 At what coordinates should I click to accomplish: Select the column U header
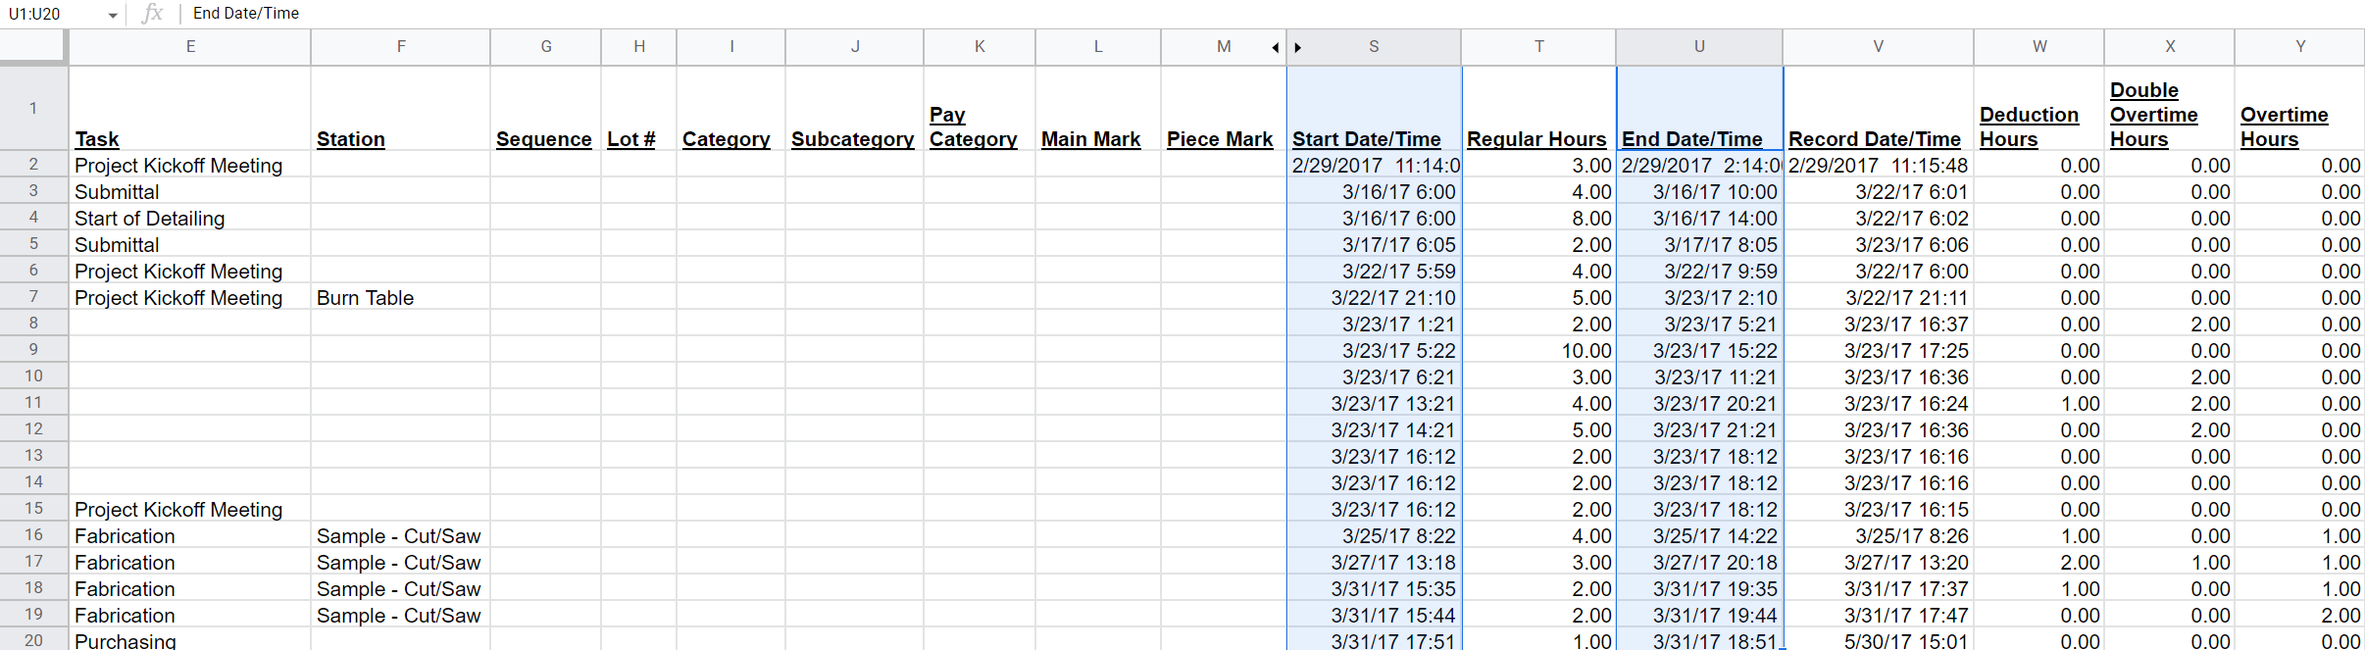coord(1698,47)
